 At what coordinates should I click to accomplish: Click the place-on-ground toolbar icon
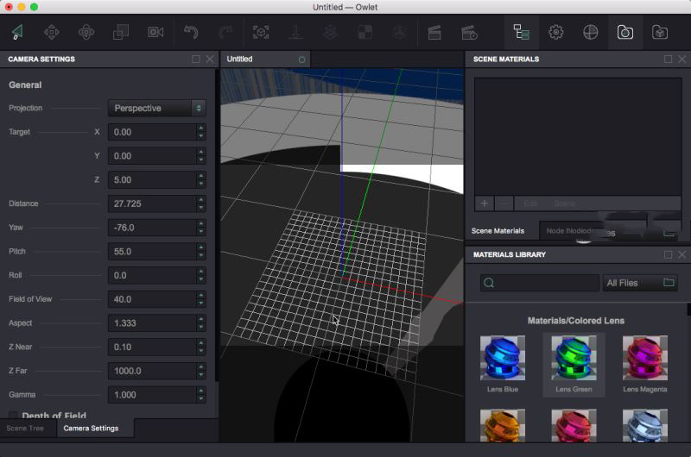pos(295,32)
